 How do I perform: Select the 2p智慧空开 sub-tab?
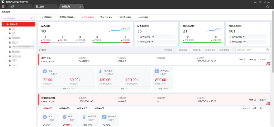(x=47, y=108)
